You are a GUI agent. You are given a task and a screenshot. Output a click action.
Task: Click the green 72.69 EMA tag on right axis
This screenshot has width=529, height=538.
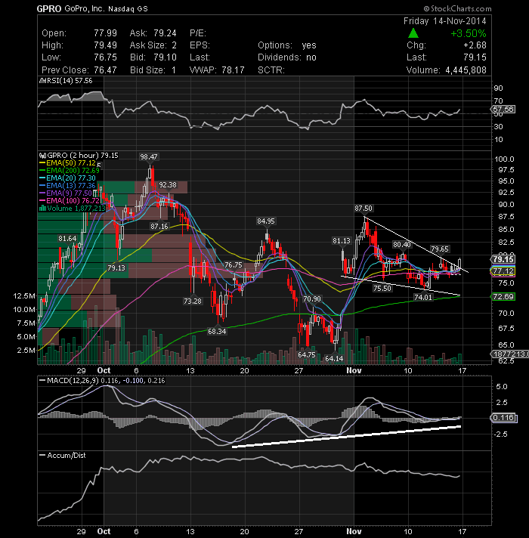(503, 296)
